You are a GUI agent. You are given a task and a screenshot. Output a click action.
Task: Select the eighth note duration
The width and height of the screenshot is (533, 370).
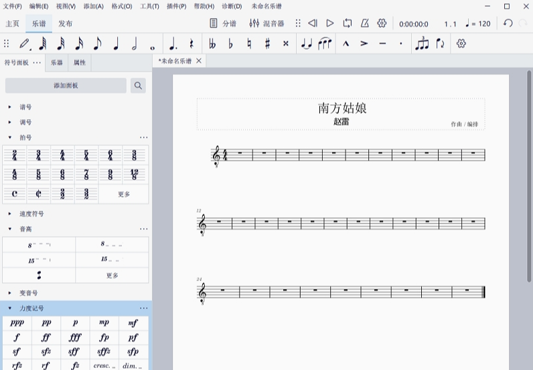click(98, 44)
